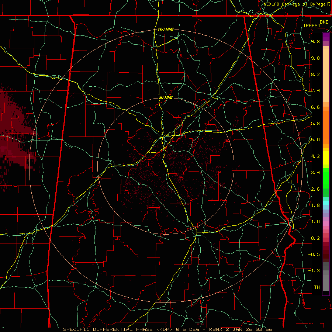Viewport: 332px width, 332px height.
Task: Pick the bright green color bar segment
Action: click(x=326, y=178)
